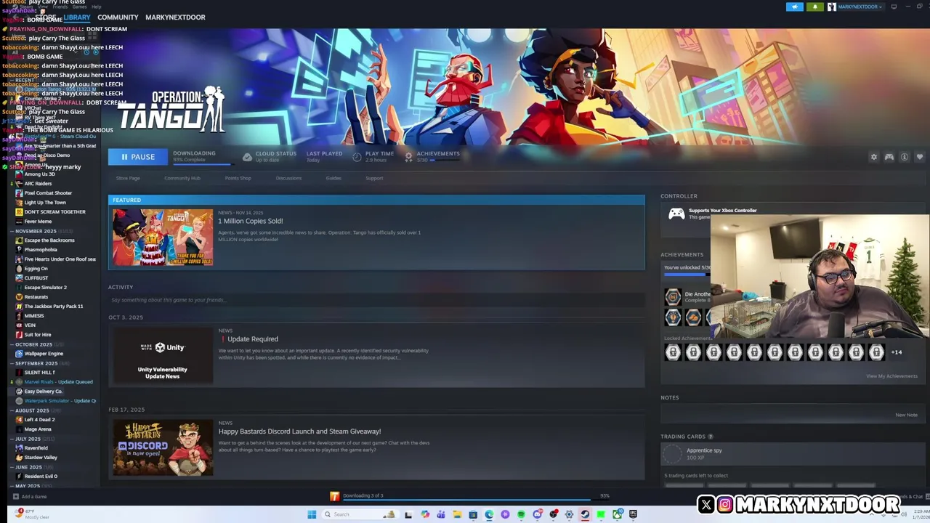Open the Downloading 3 of 3 manager
The width and height of the screenshot is (930, 523).
tap(363, 495)
